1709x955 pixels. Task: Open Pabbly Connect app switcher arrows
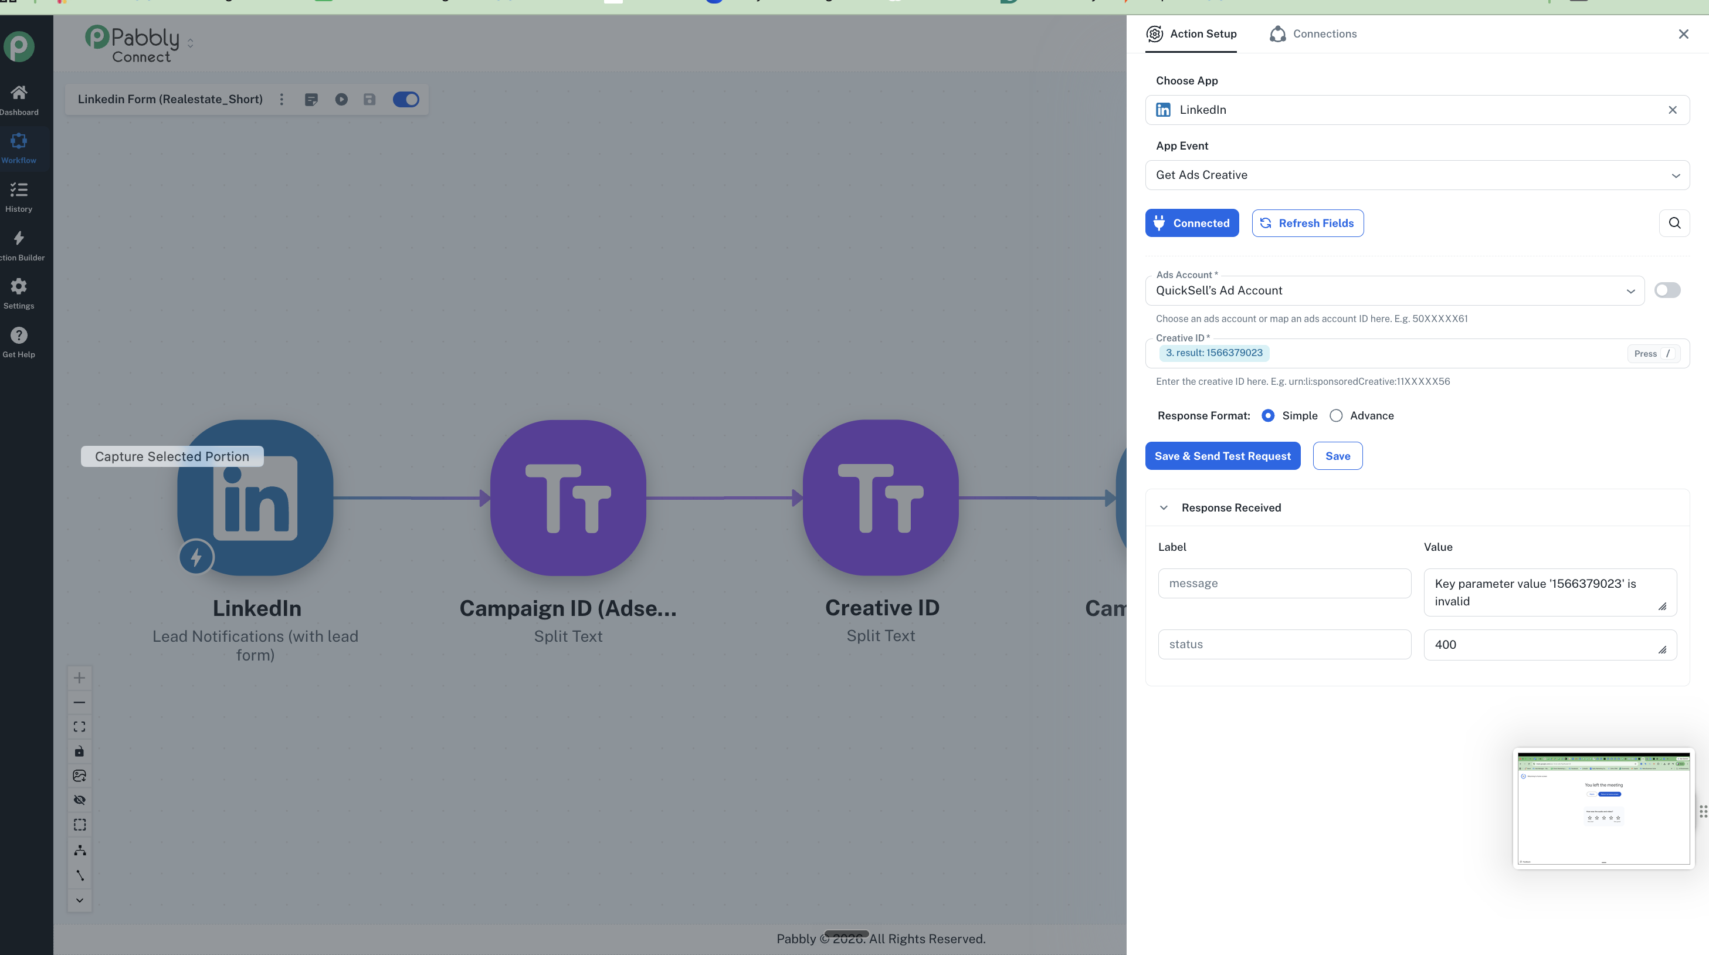pos(191,43)
